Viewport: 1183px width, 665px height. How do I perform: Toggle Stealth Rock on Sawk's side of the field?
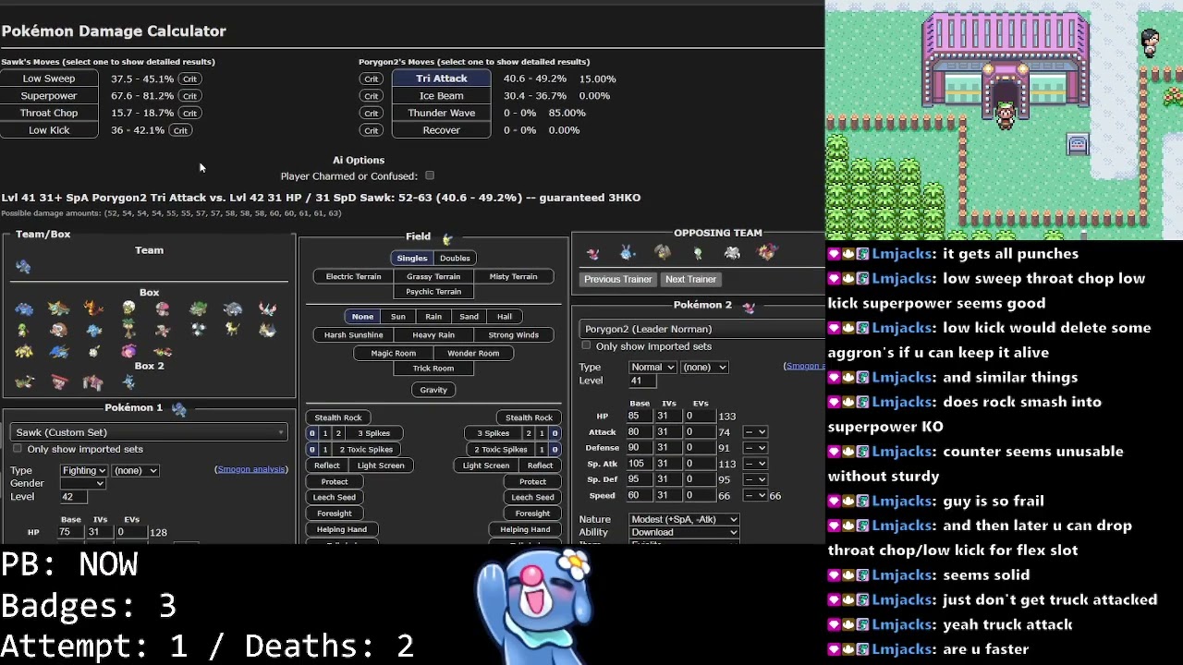point(338,417)
